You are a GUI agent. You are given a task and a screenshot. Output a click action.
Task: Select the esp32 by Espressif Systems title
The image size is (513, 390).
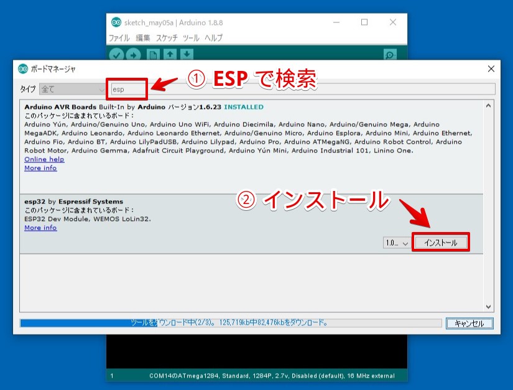73,202
